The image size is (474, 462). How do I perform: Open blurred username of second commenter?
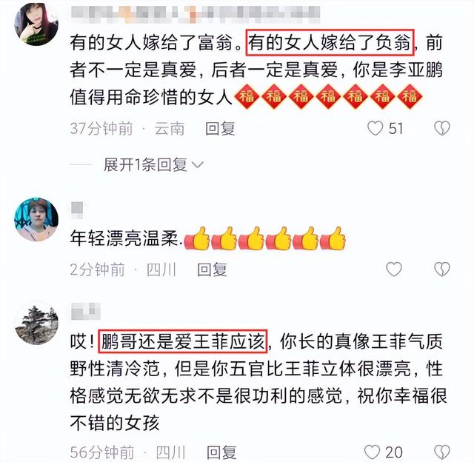coord(77,210)
